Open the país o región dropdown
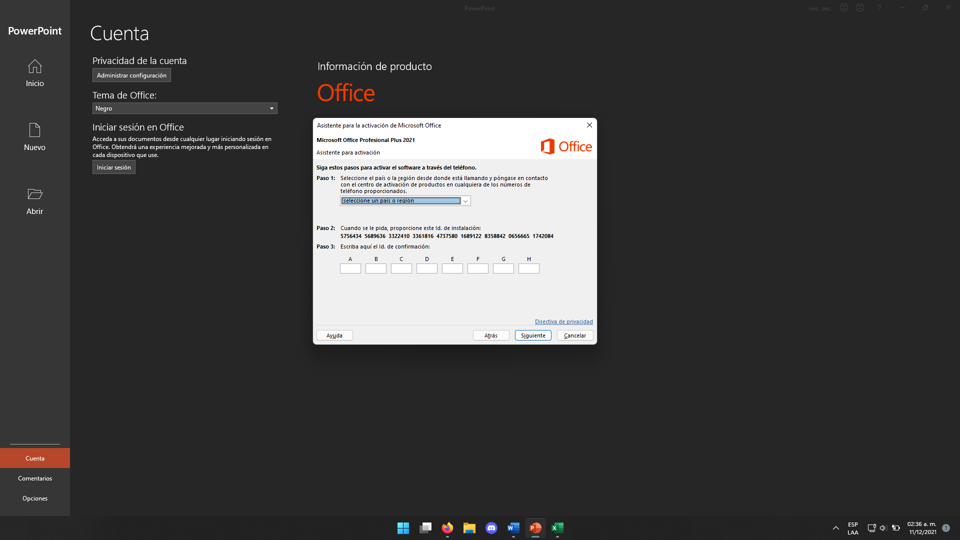Image resolution: width=960 pixels, height=540 pixels. [465, 200]
